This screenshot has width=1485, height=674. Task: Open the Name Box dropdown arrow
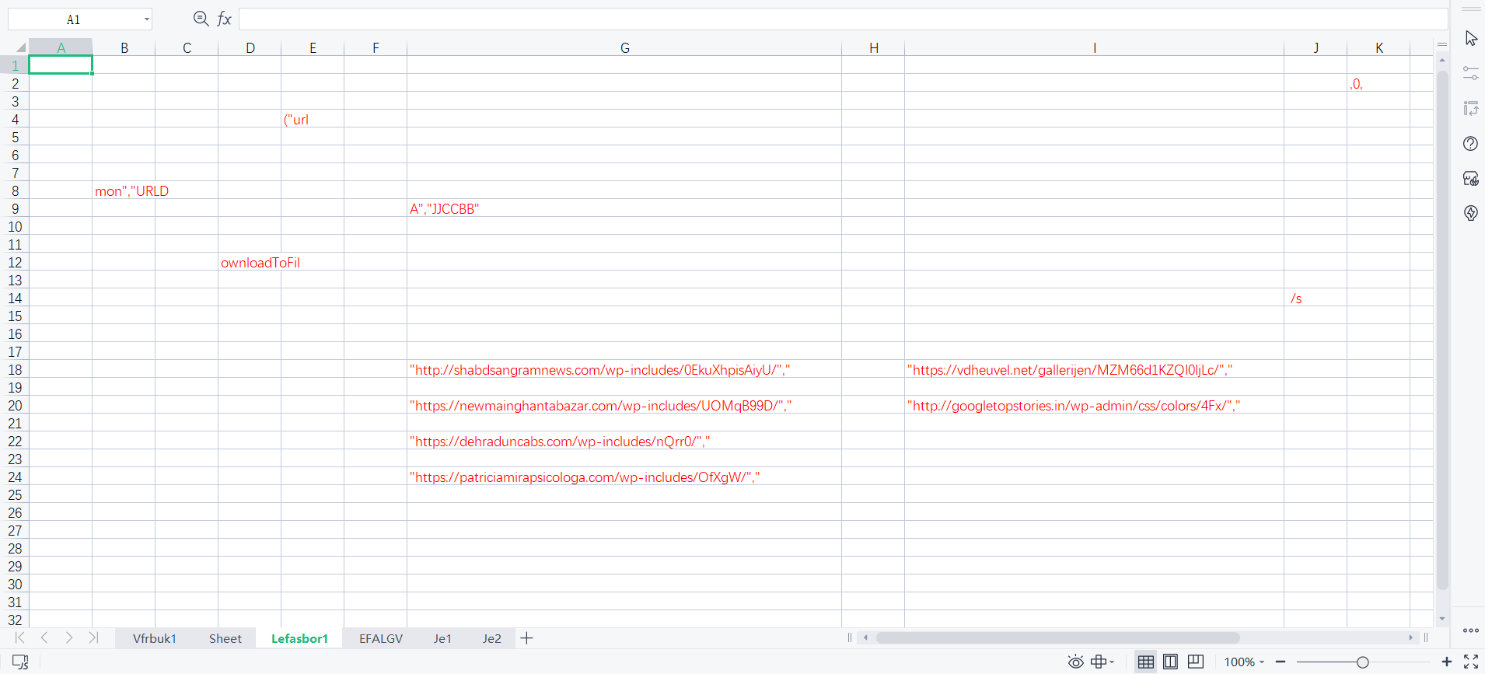click(x=146, y=19)
